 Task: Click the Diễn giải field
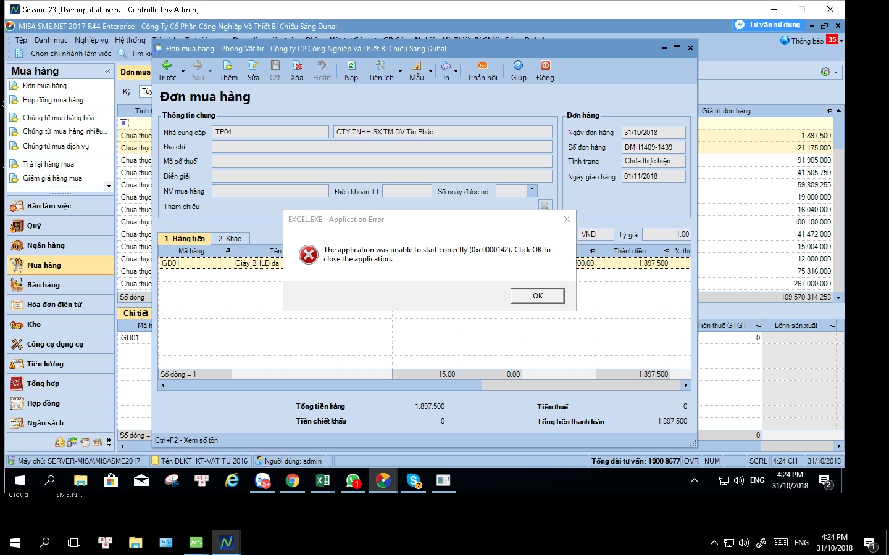[x=382, y=176]
